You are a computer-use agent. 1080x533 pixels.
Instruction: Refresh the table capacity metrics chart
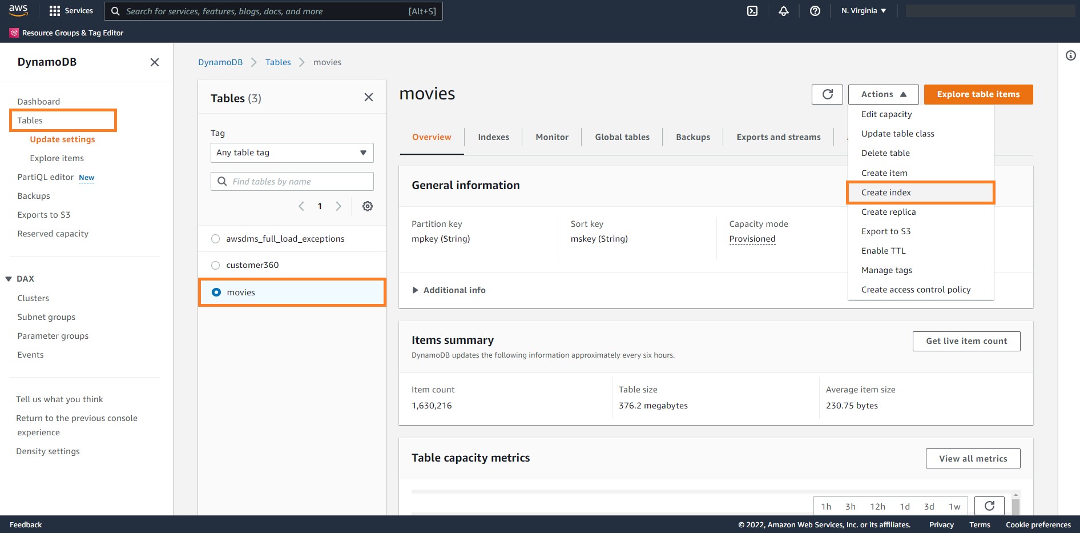coord(989,506)
